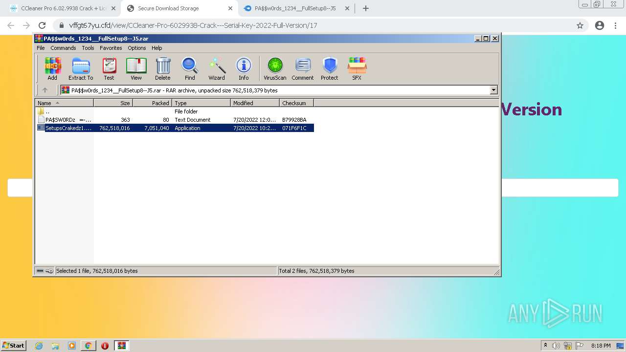The width and height of the screenshot is (626, 352).
Task: Open the media player taskbar icon
Action: pyautogui.click(x=72, y=346)
